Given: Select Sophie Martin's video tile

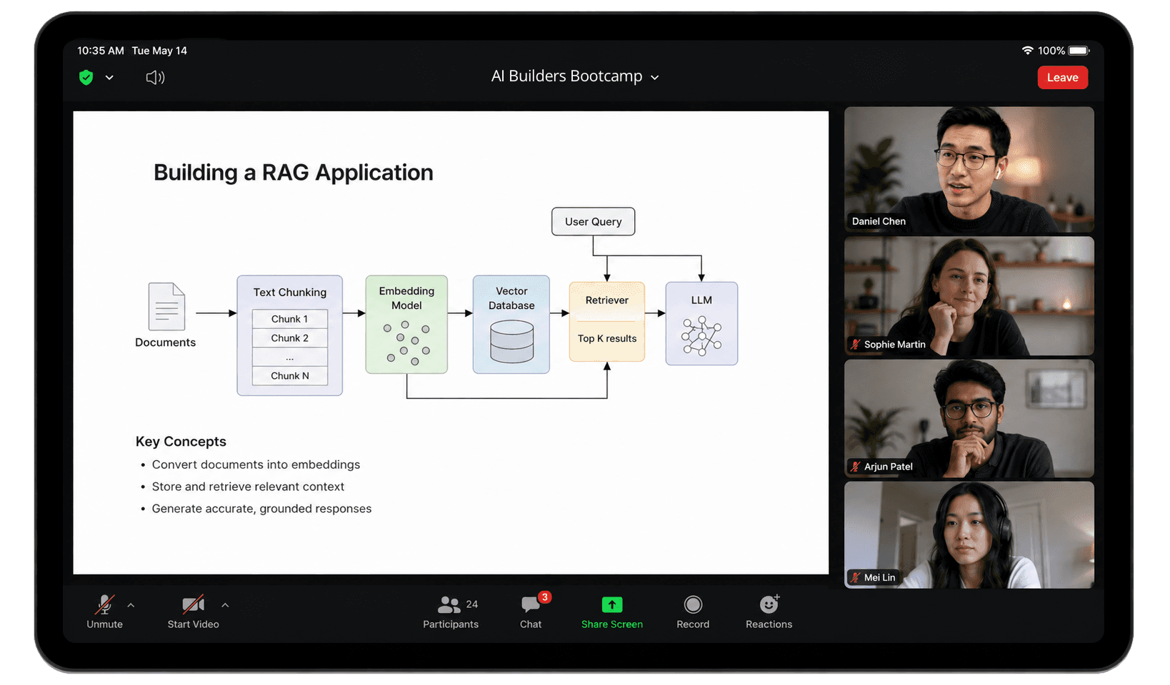Looking at the screenshot, I should click(x=969, y=296).
